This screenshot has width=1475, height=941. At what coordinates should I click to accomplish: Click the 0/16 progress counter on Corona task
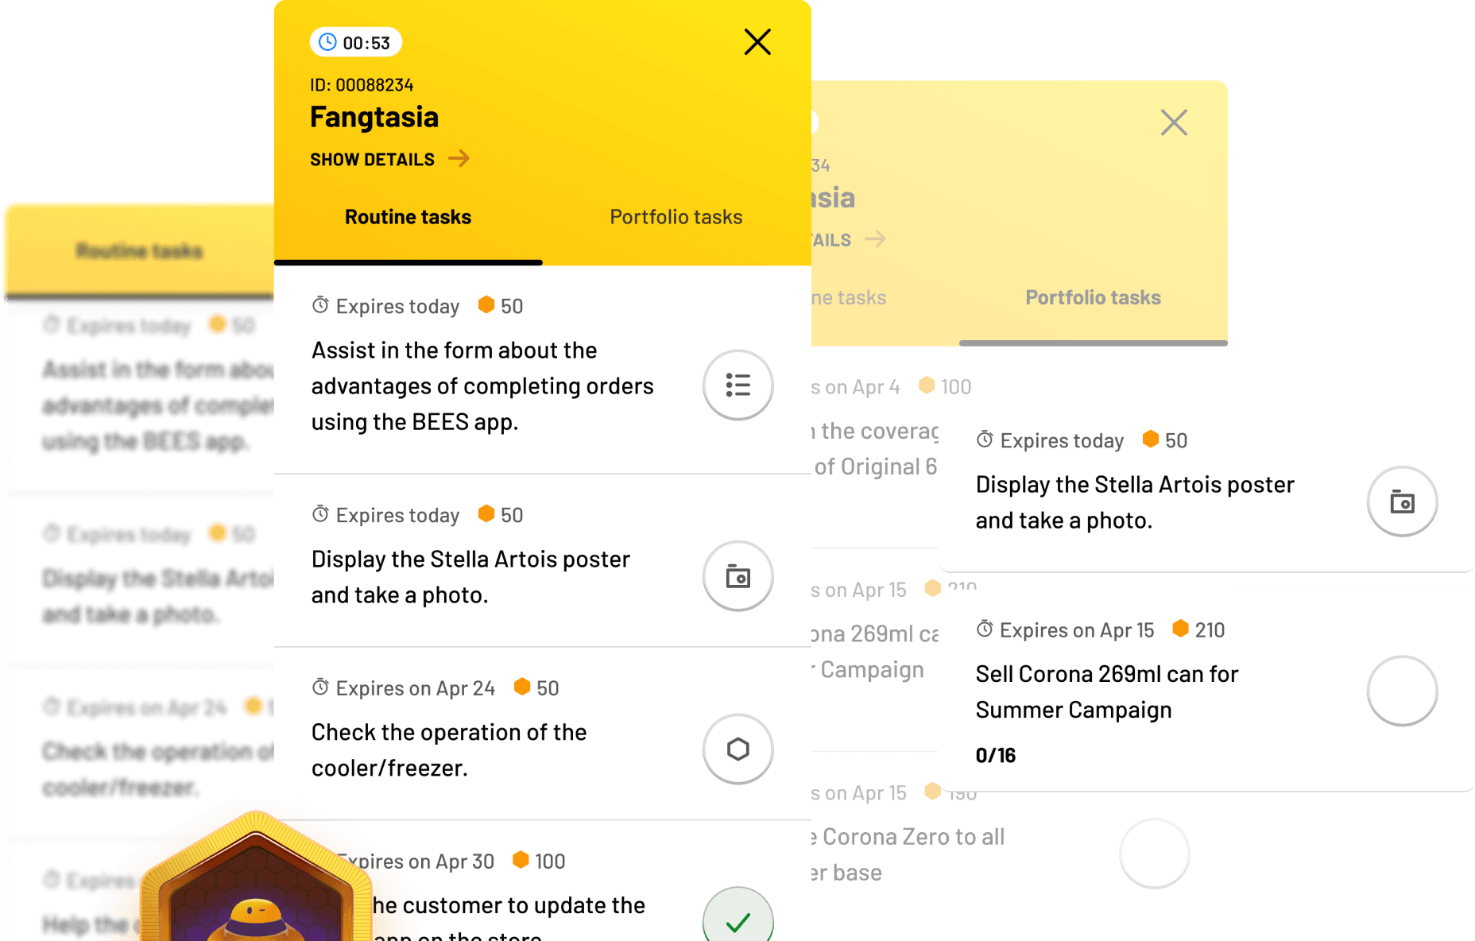[x=996, y=755]
